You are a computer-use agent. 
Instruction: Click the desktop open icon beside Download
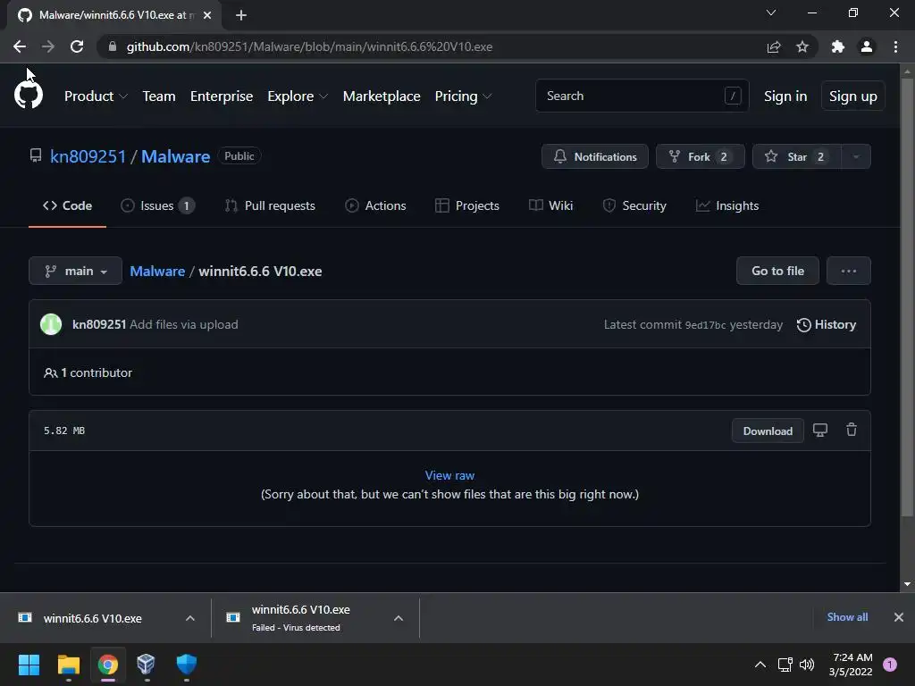coord(820,431)
